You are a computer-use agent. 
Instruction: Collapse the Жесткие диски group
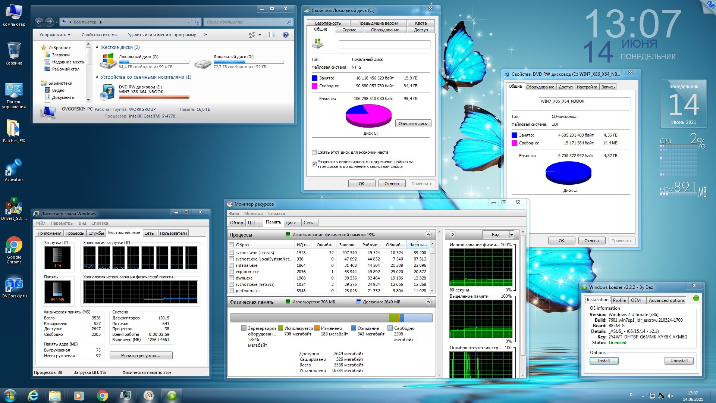(x=97, y=47)
